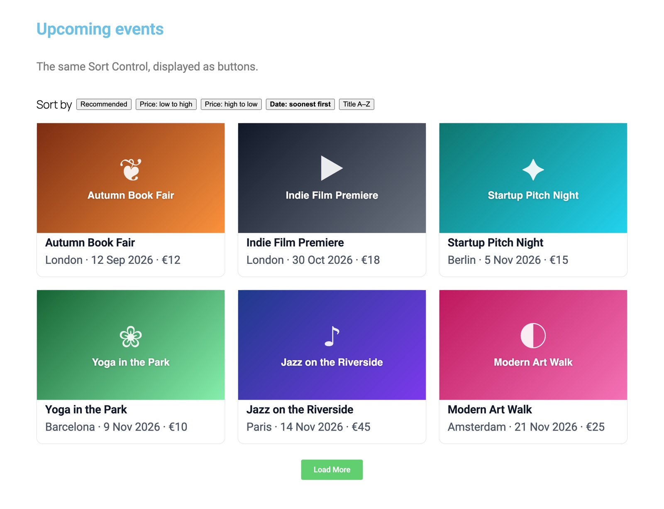Viewport: 664px width, 509px height.
Task: Click the text 'Barcelona · 9 Nov 2026 · €10'
Action: (x=116, y=427)
